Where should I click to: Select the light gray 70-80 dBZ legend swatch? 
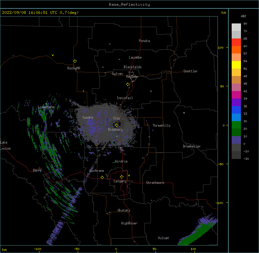(x=236, y=27)
